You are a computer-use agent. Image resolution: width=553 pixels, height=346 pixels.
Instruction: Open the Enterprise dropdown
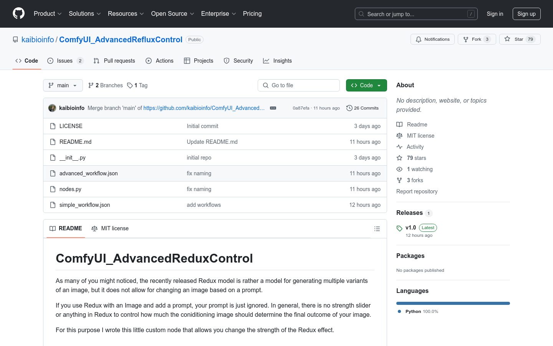point(219,13)
